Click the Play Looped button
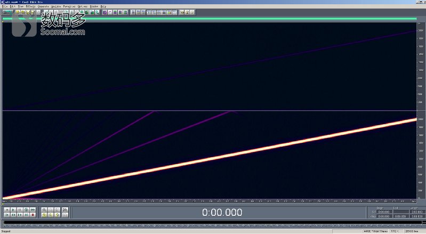 click(x=33, y=210)
